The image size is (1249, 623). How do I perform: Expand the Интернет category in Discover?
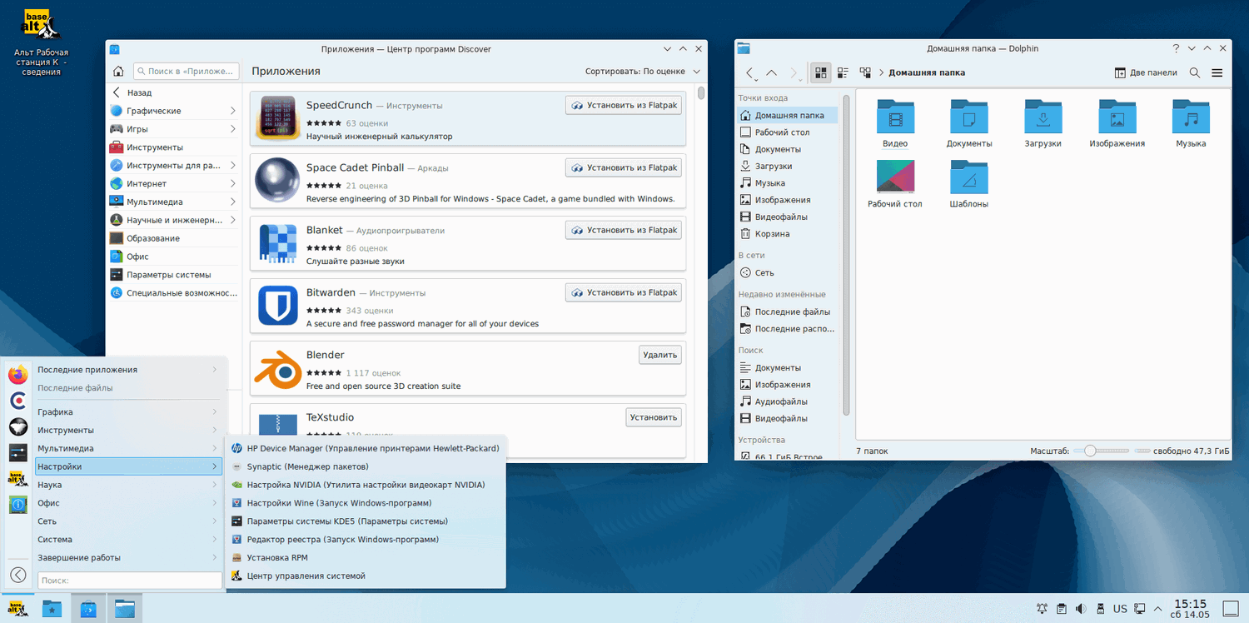pos(233,183)
